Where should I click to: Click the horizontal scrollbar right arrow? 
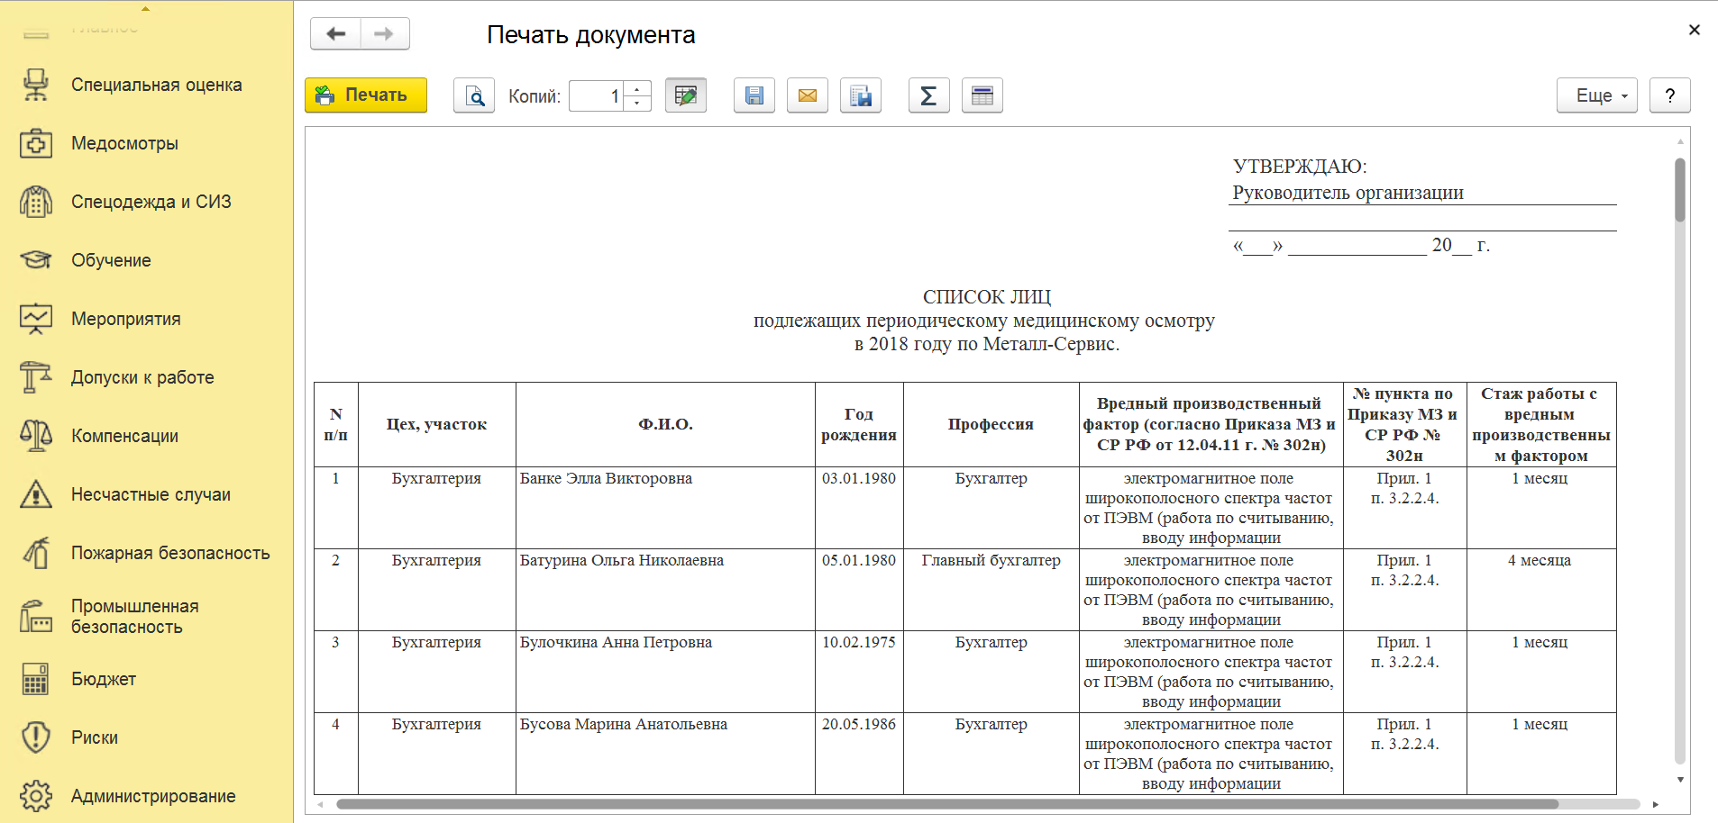(x=1656, y=804)
